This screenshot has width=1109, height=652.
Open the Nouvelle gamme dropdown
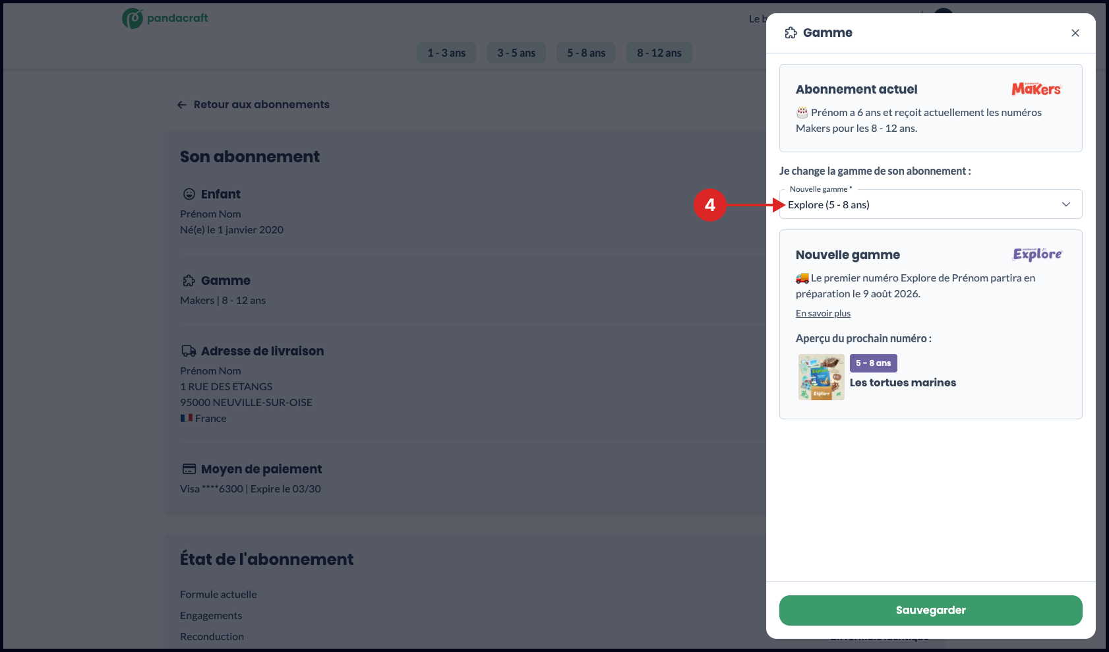[x=930, y=204]
